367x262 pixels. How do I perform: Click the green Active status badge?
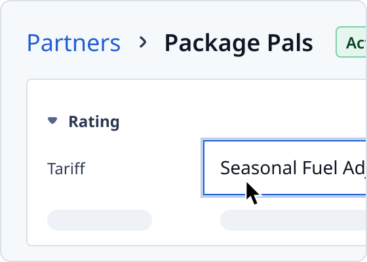(351, 42)
